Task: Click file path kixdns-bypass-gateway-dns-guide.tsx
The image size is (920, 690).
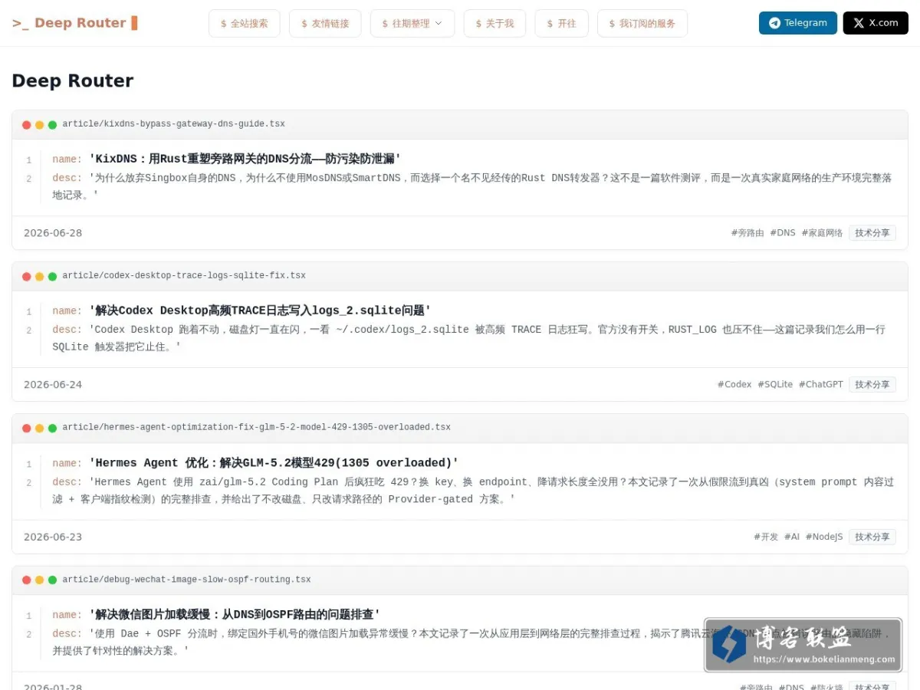Action: click(174, 124)
